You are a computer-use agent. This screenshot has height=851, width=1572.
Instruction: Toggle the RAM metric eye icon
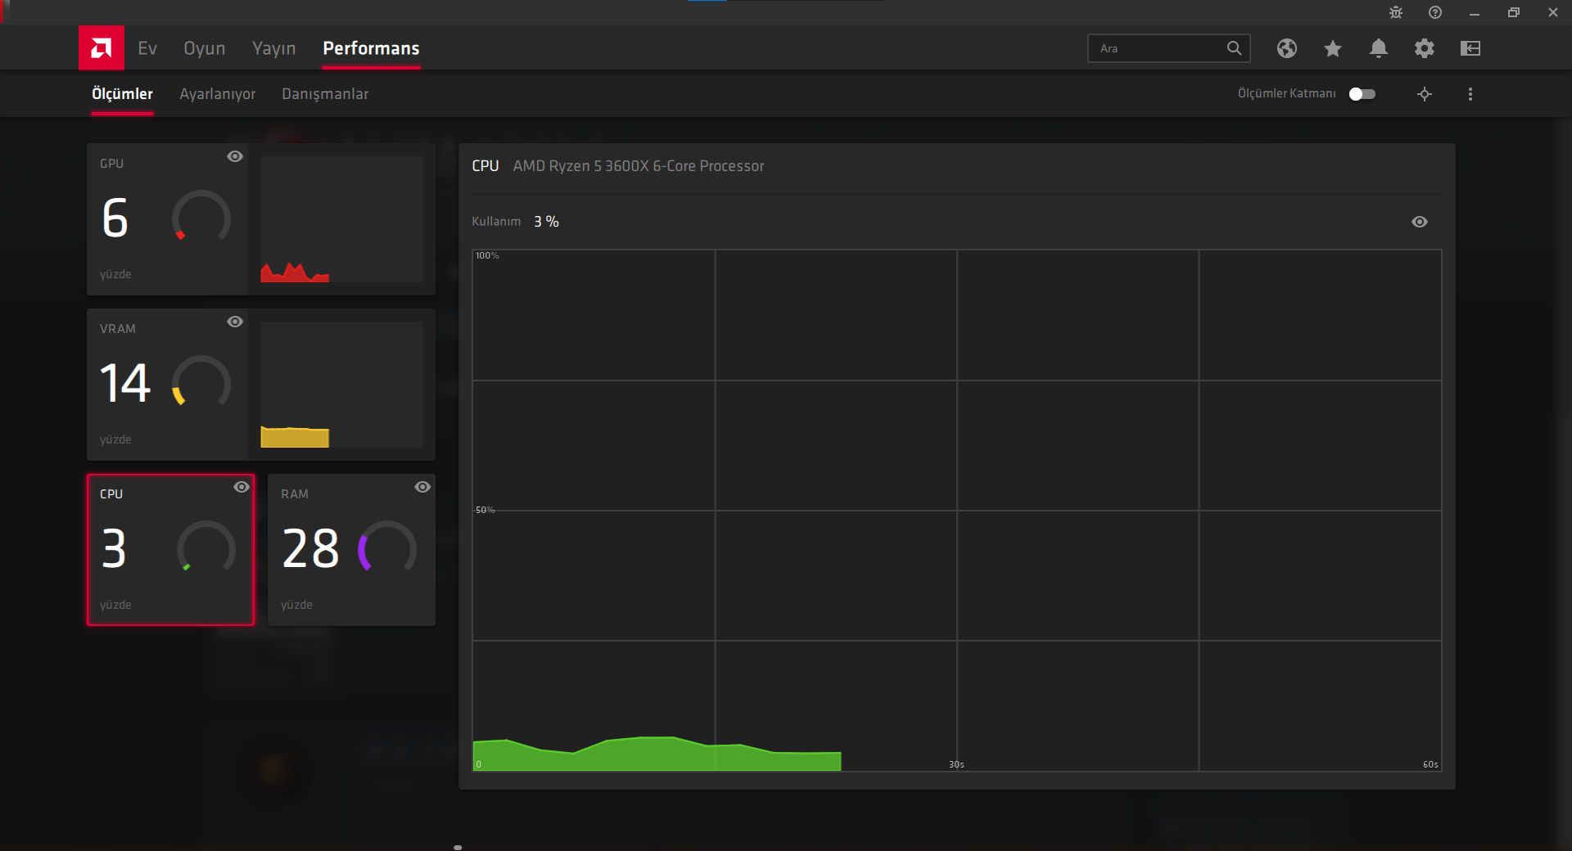coord(422,487)
